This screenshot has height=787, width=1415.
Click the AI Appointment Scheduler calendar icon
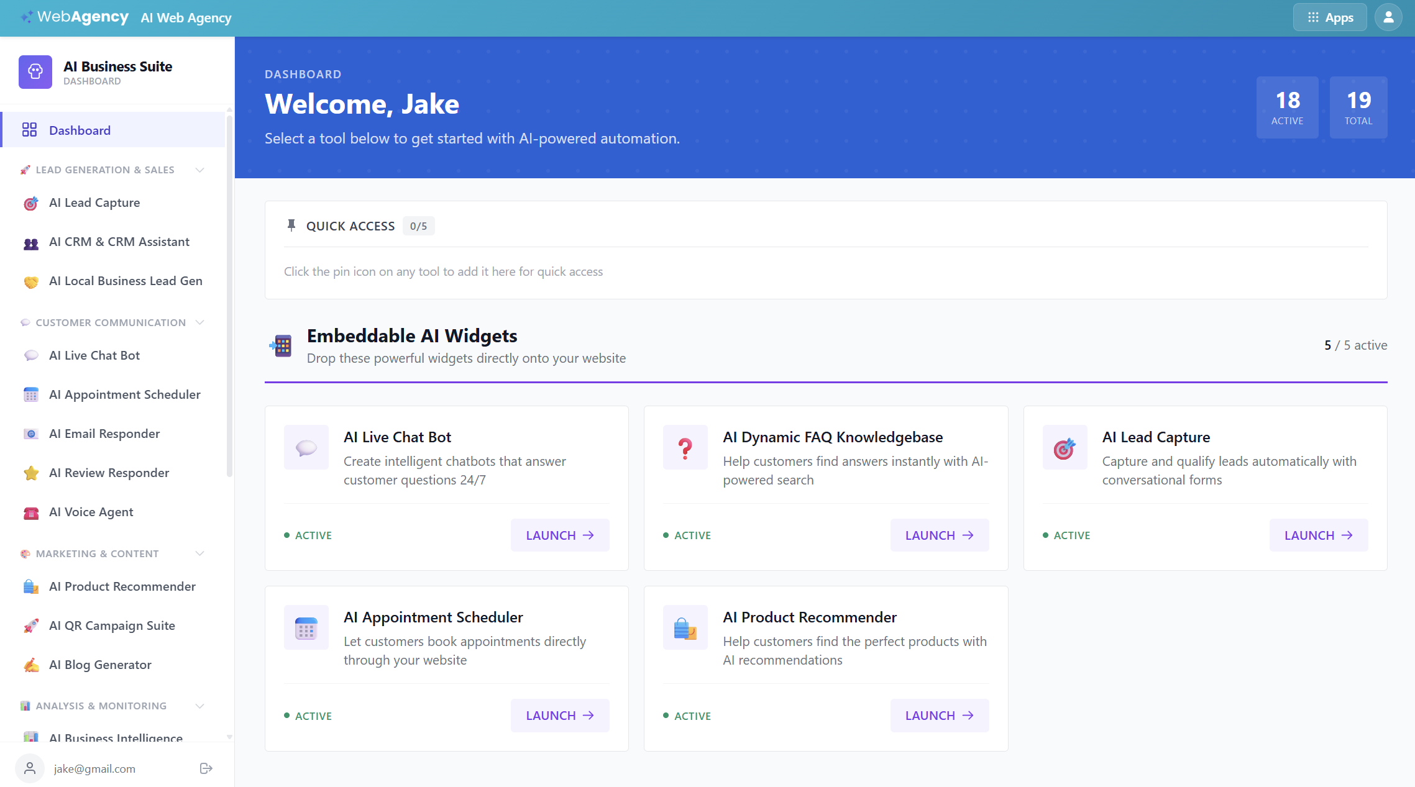(x=30, y=394)
